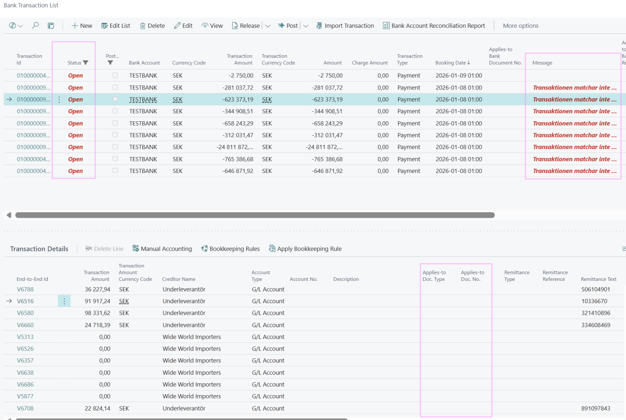Open Manual Accounting for transaction details
This screenshot has width=626, height=420.
pyautogui.click(x=162, y=249)
